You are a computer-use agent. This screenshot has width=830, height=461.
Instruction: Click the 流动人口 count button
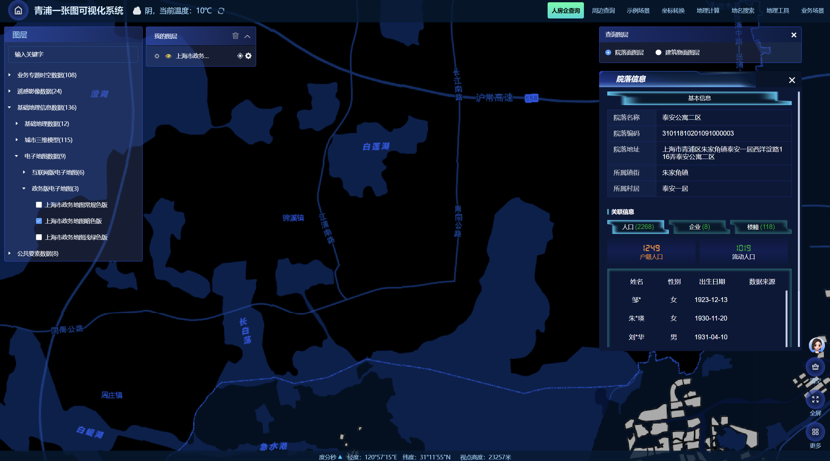(743, 252)
